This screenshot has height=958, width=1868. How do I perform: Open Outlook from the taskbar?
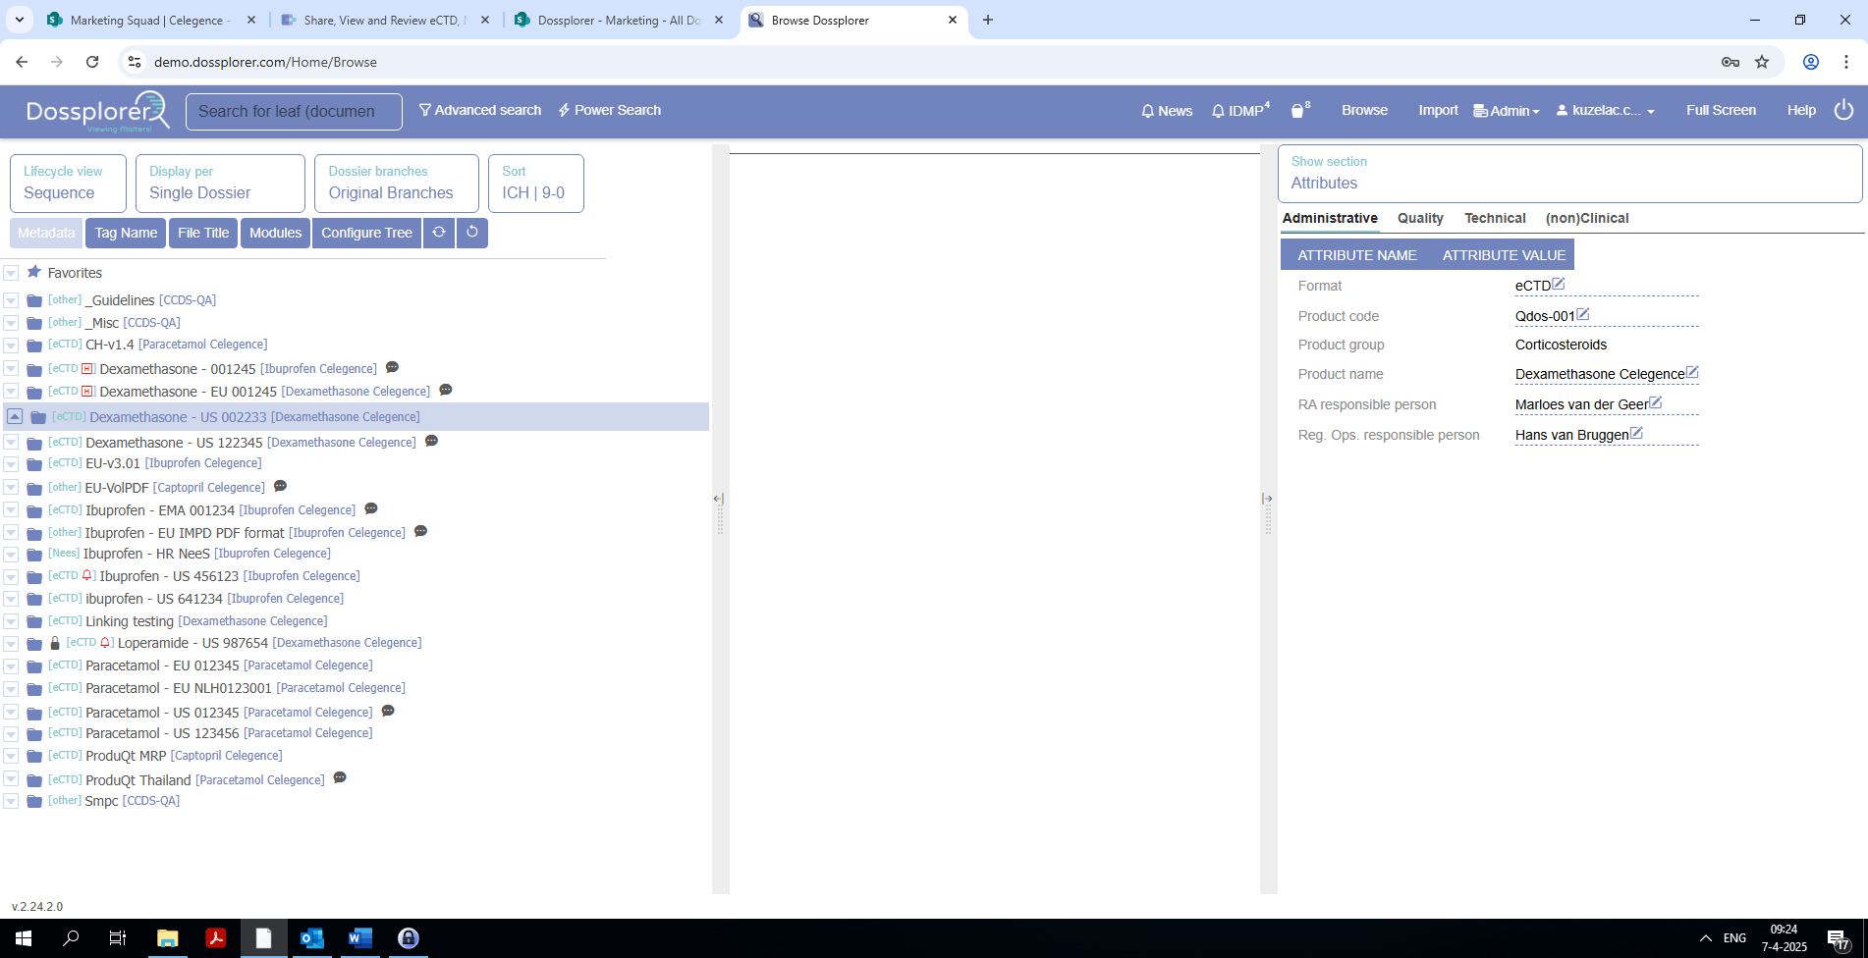click(312, 938)
